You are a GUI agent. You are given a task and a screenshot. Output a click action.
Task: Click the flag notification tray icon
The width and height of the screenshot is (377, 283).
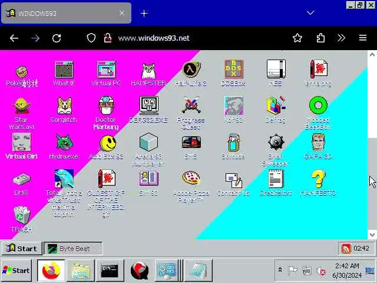292,271
